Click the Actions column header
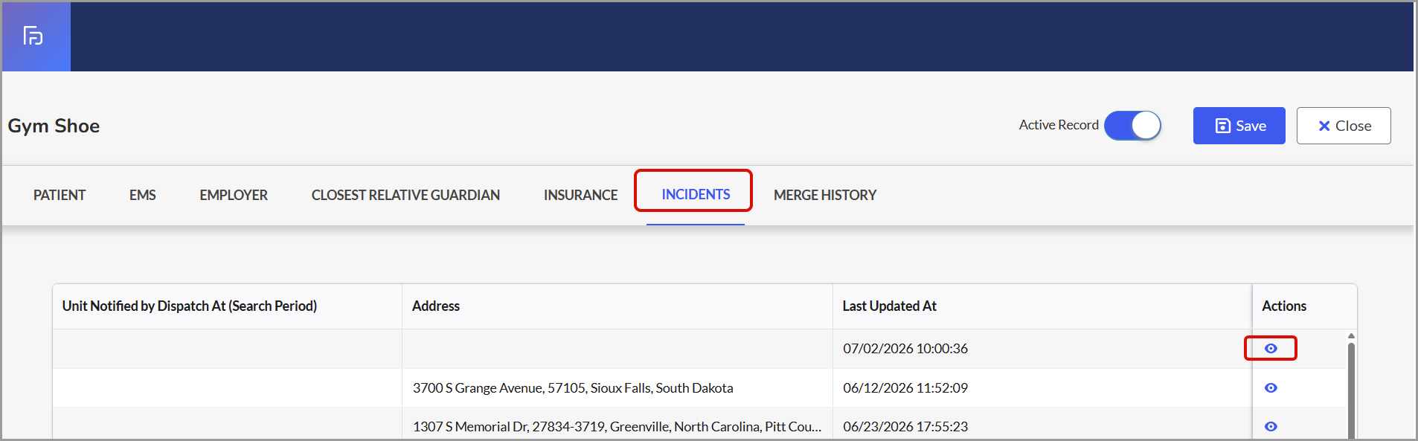 (1284, 306)
